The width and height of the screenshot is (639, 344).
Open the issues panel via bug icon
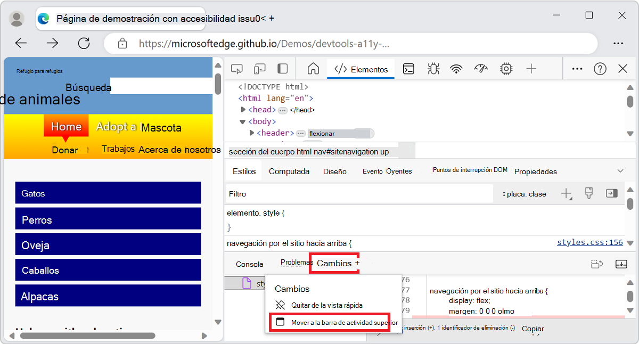click(433, 68)
